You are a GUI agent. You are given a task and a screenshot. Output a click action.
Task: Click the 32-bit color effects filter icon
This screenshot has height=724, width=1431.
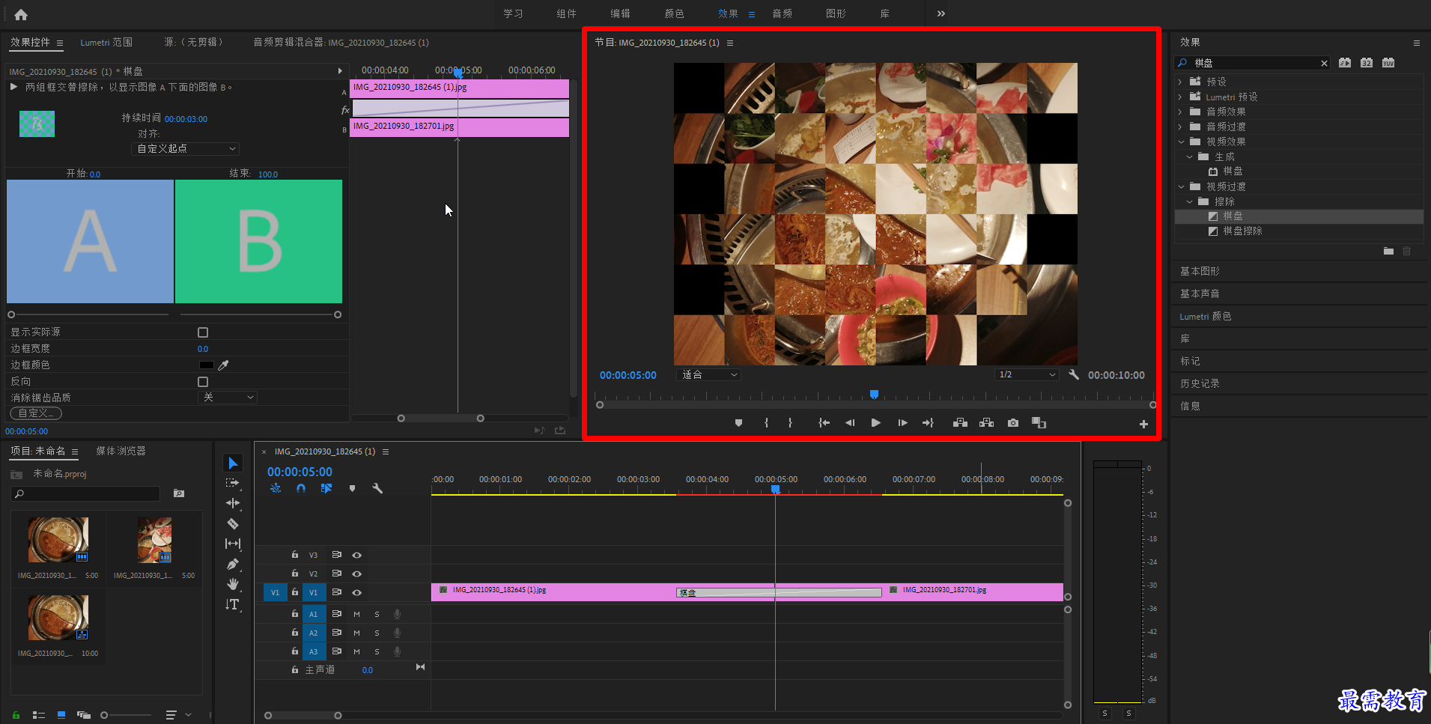(x=1367, y=63)
